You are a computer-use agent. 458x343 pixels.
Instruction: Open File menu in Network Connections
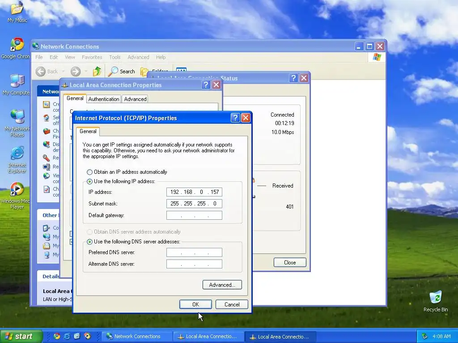(x=39, y=57)
